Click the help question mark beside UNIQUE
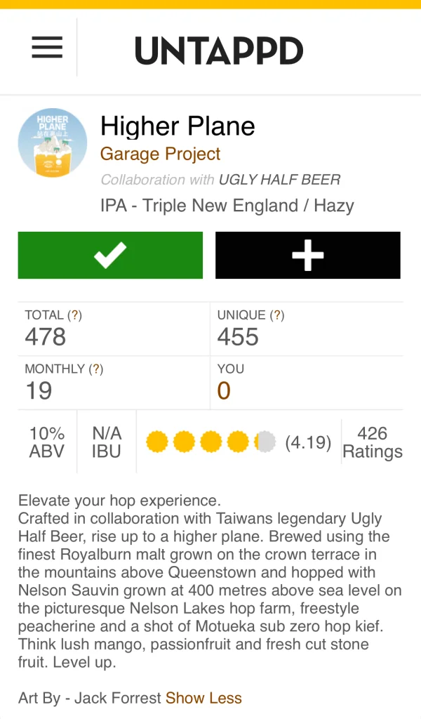421x719 pixels. click(277, 315)
